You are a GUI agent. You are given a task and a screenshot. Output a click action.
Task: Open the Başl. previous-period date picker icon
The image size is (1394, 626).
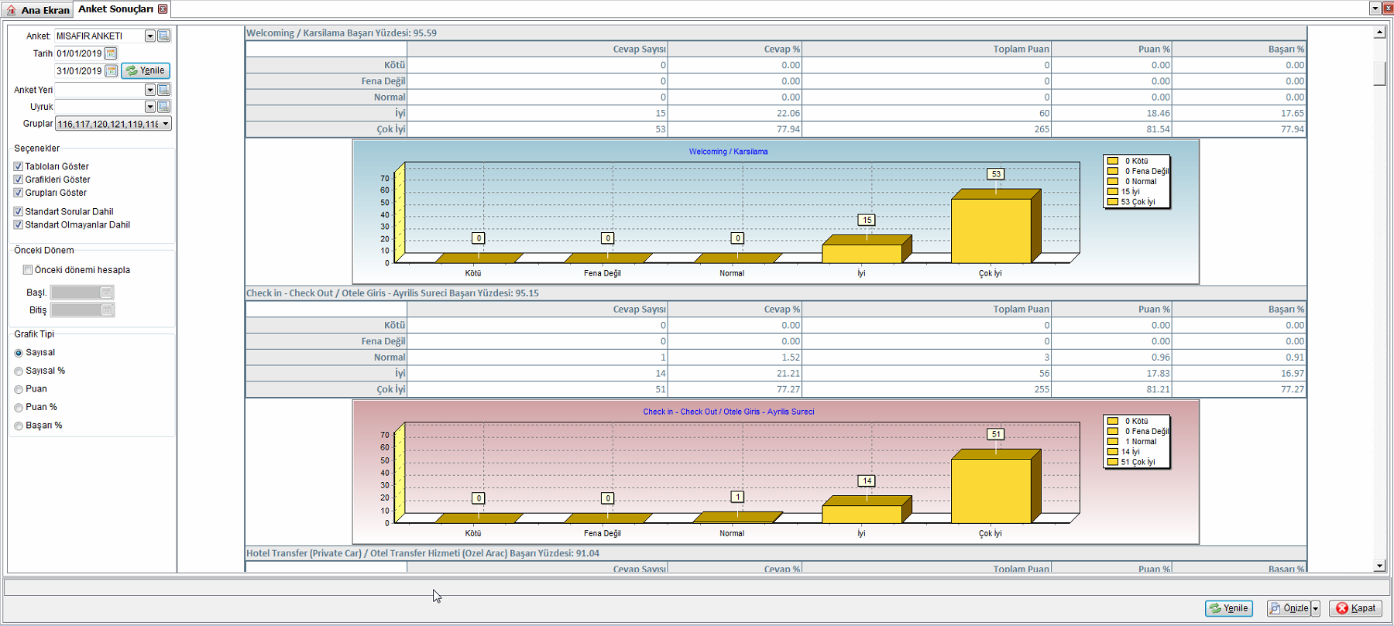107,292
